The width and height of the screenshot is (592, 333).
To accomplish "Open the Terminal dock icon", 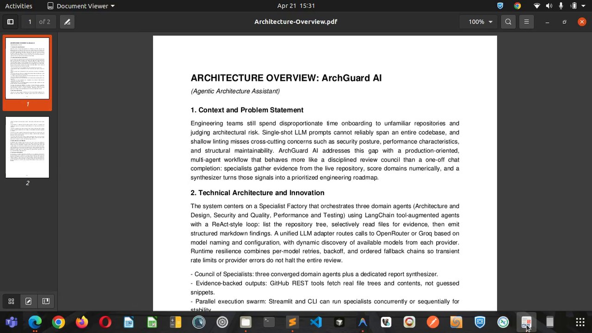I will coord(269,322).
